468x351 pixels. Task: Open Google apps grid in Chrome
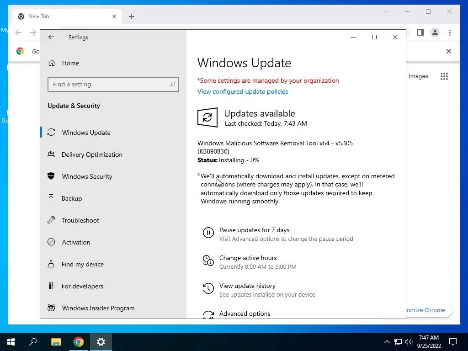tap(444, 76)
